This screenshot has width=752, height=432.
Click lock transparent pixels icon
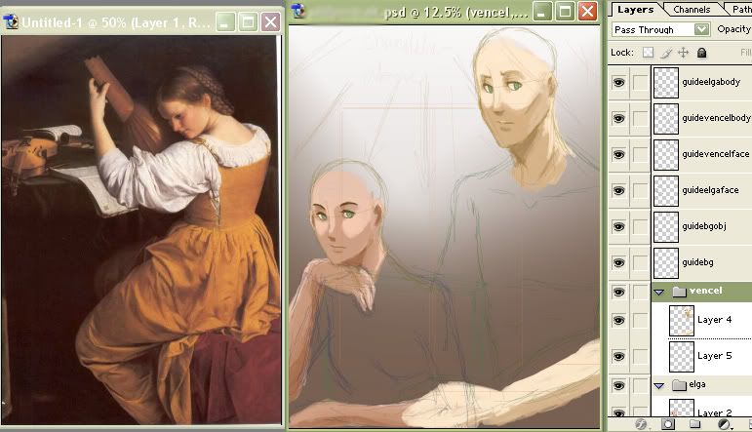point(648,52)
